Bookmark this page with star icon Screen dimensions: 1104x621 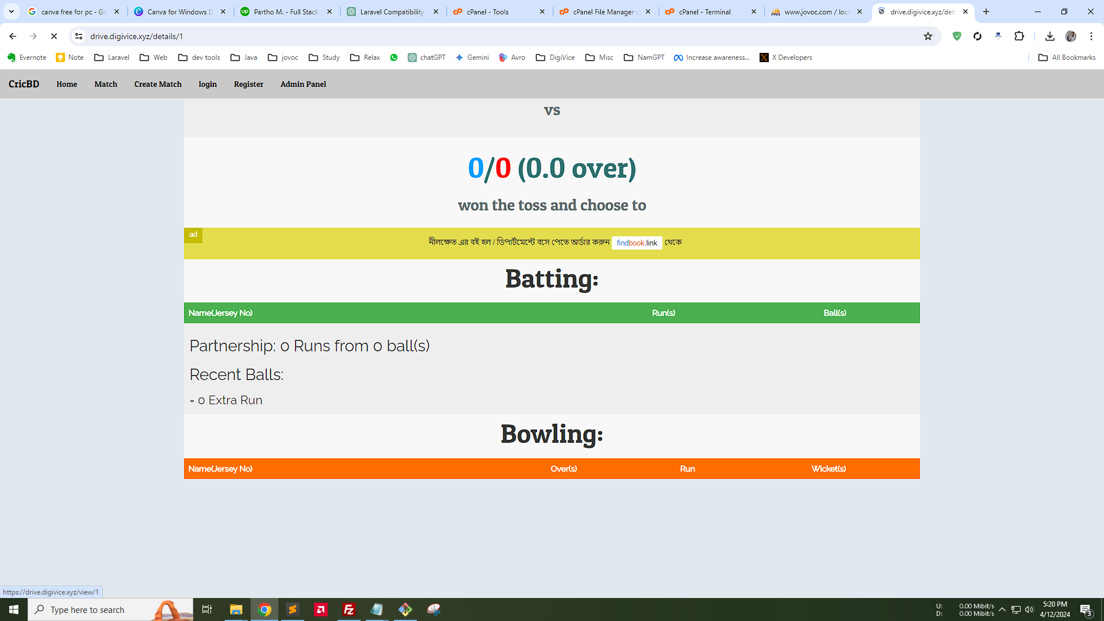[927, 36]
